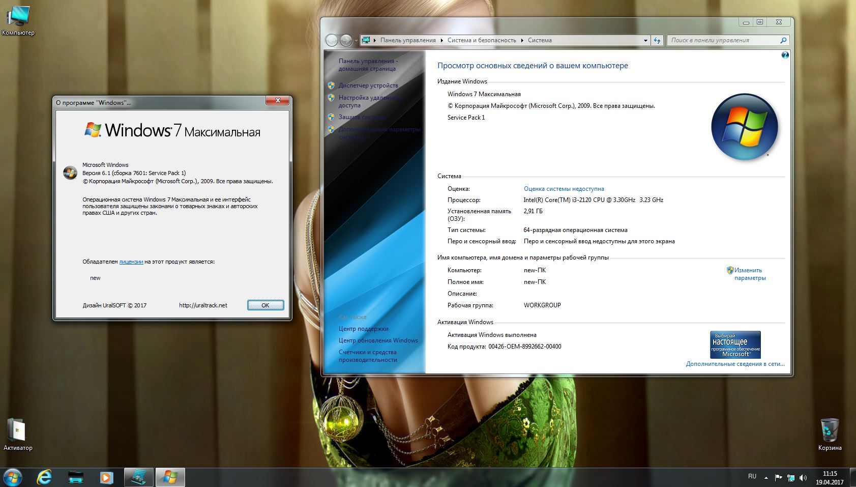Click Изменить параметры link

750,274
